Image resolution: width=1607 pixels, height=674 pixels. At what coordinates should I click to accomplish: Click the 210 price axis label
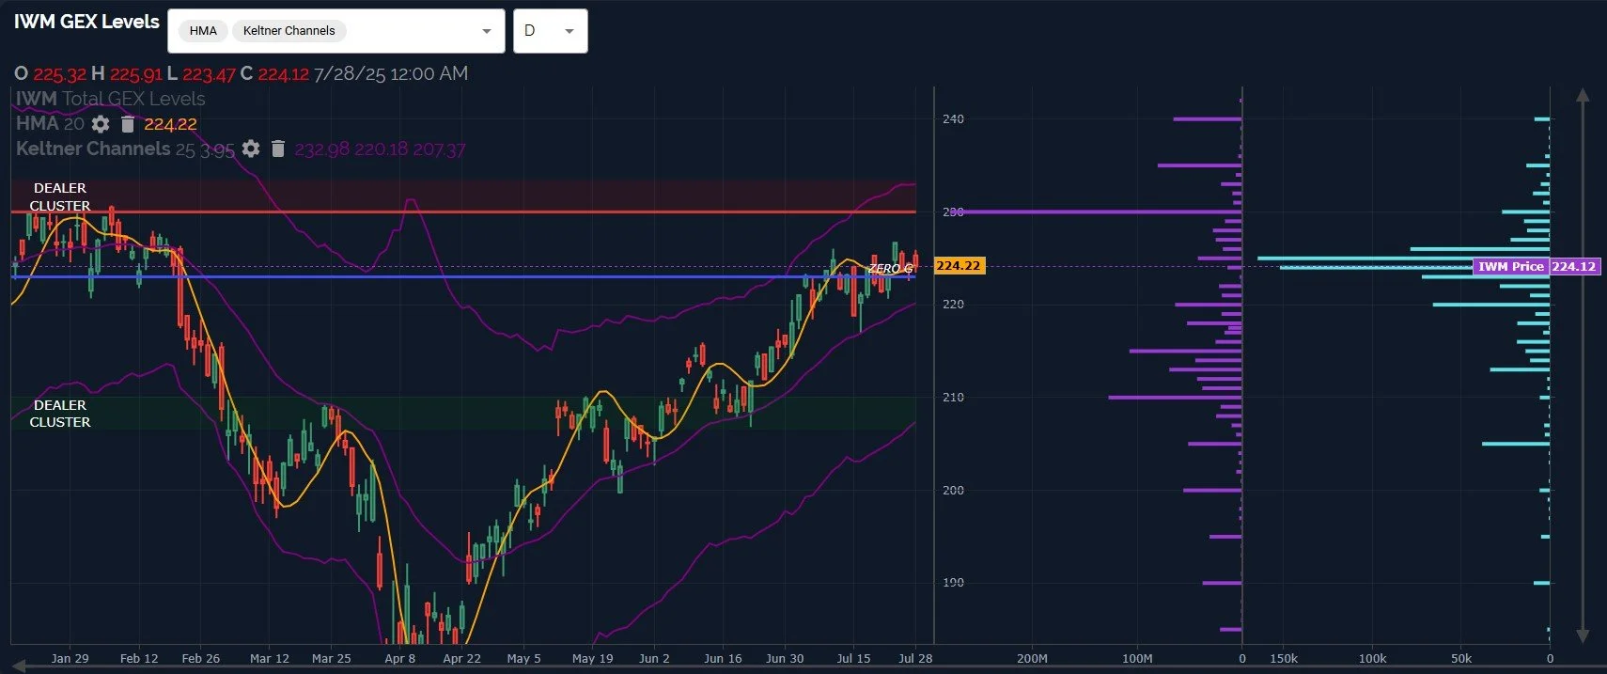[953, 398]
